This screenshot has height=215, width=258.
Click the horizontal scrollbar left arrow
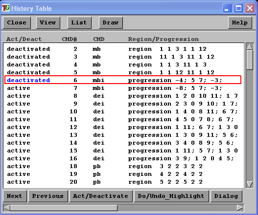(7, 208)
